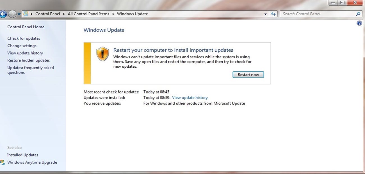
Task: Close the Windows Update window
Action: (x=355, y=3)
